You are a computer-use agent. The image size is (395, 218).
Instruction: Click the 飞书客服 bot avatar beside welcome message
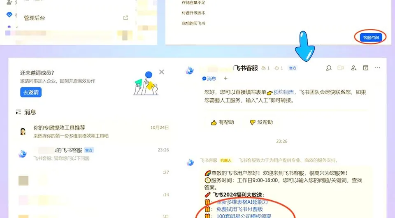pyautogui.click(x=190, y=162)
